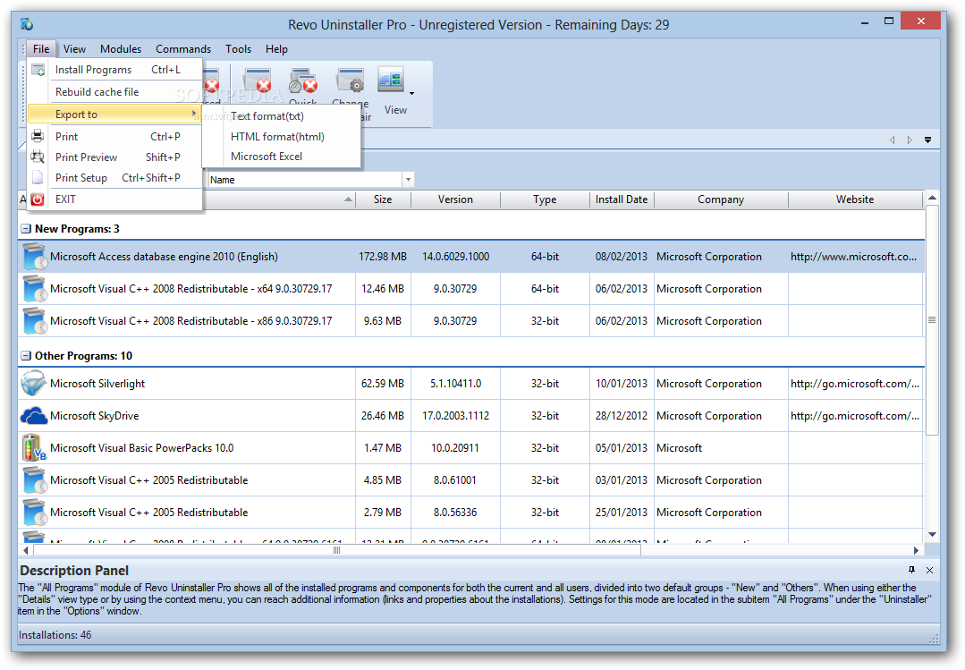Open the Tools menu
The height and width of the screenshot is (670, 965).
238,48
